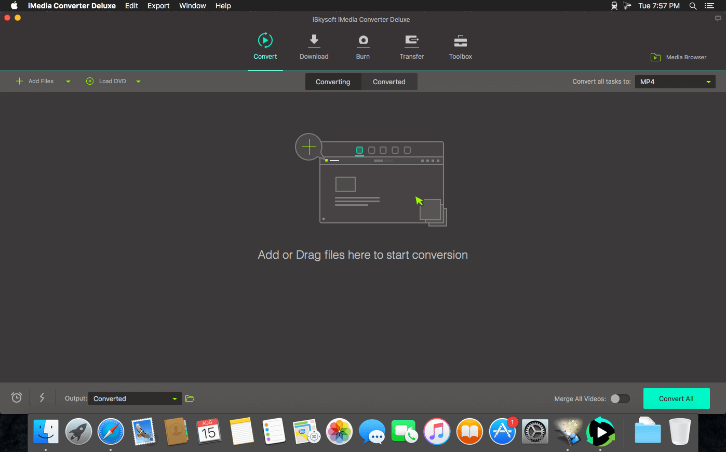The image size is (726, 452).
Task: Open the feedback chat icon in title bar
Action: point(718,18)
